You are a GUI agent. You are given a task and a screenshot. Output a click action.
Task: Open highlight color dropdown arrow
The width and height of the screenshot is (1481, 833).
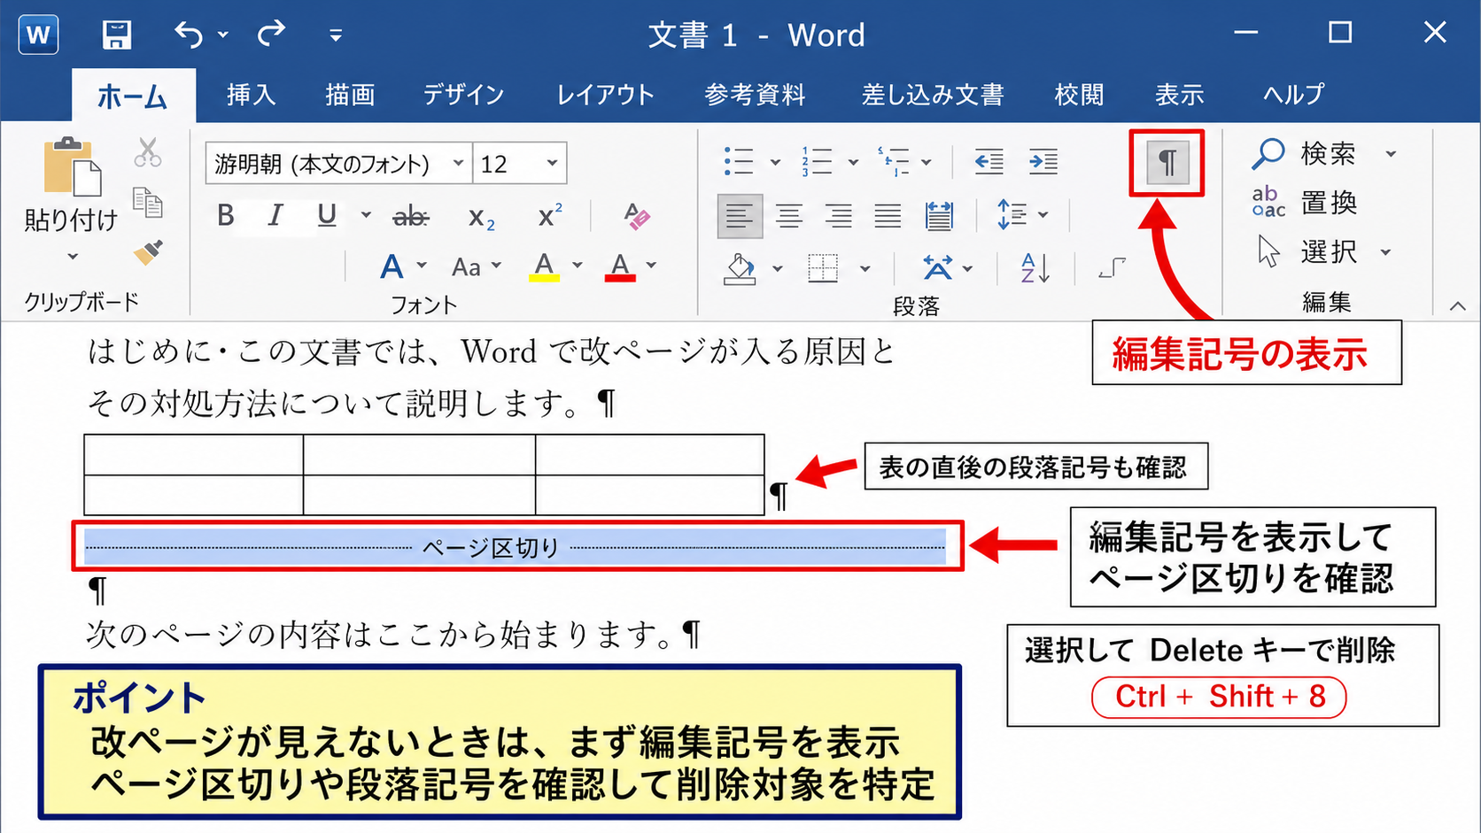(x=578, y=266)
